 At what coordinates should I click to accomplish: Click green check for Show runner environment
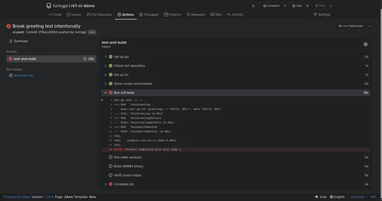[x=110, y=84]
